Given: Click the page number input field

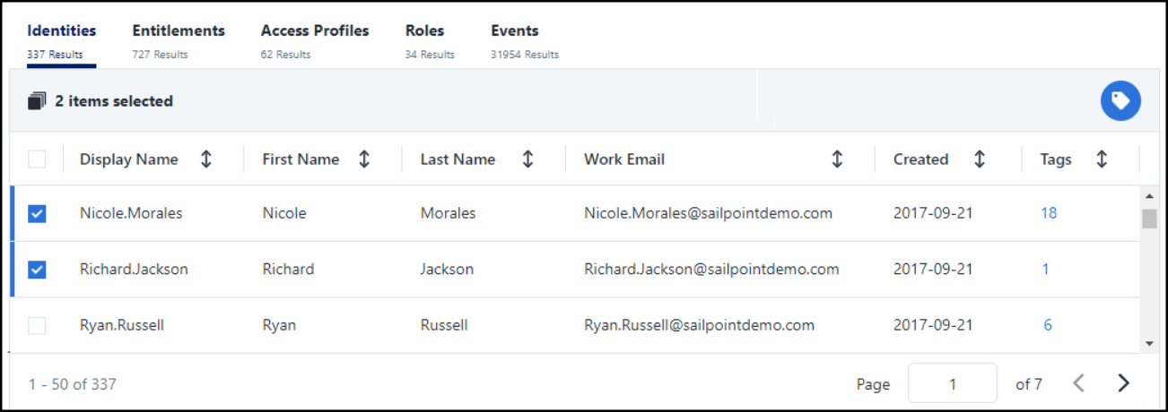Looking at the screenshot, I should (x=953, y=383).
